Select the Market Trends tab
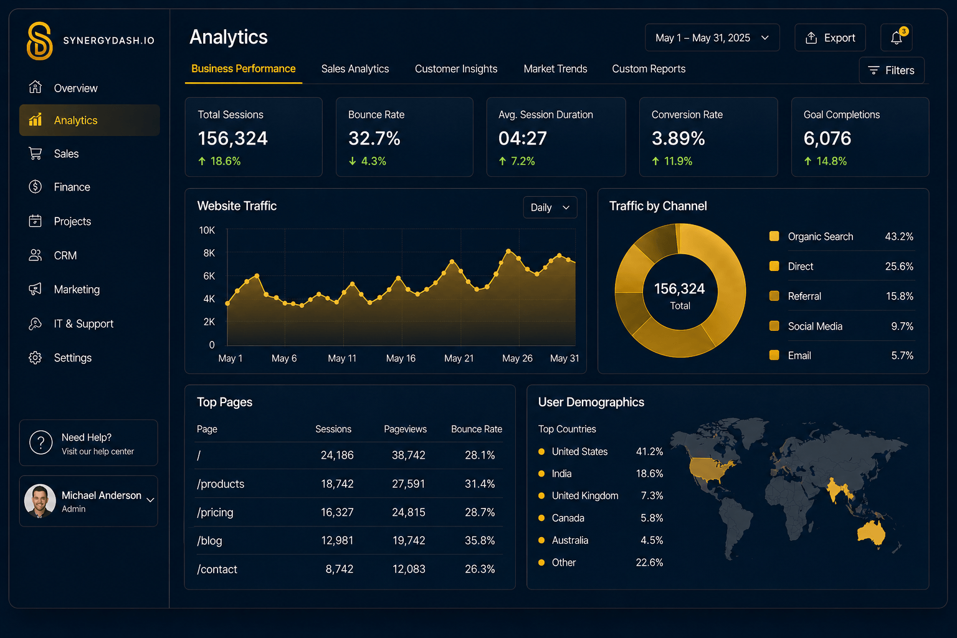The width and height of the screenshot is (957, 638). 556,69
